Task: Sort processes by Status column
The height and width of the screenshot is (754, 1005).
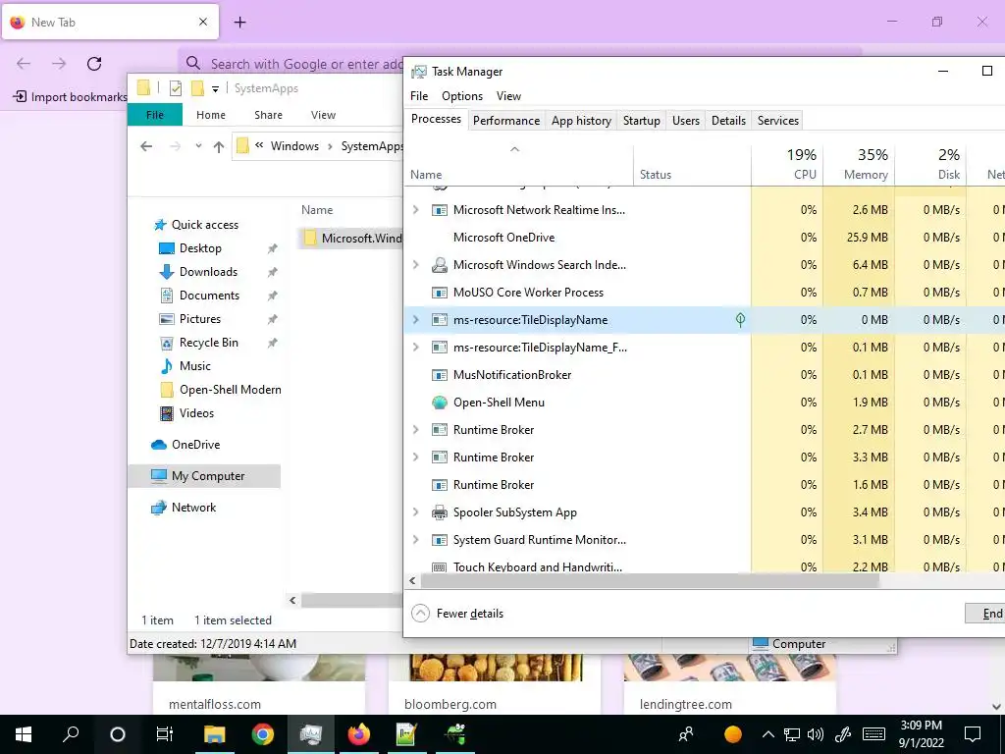Action: click(x=692, y=165)
